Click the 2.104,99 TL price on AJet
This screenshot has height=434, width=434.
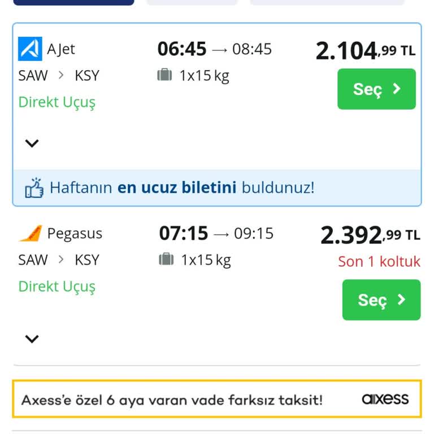[365, 51]
